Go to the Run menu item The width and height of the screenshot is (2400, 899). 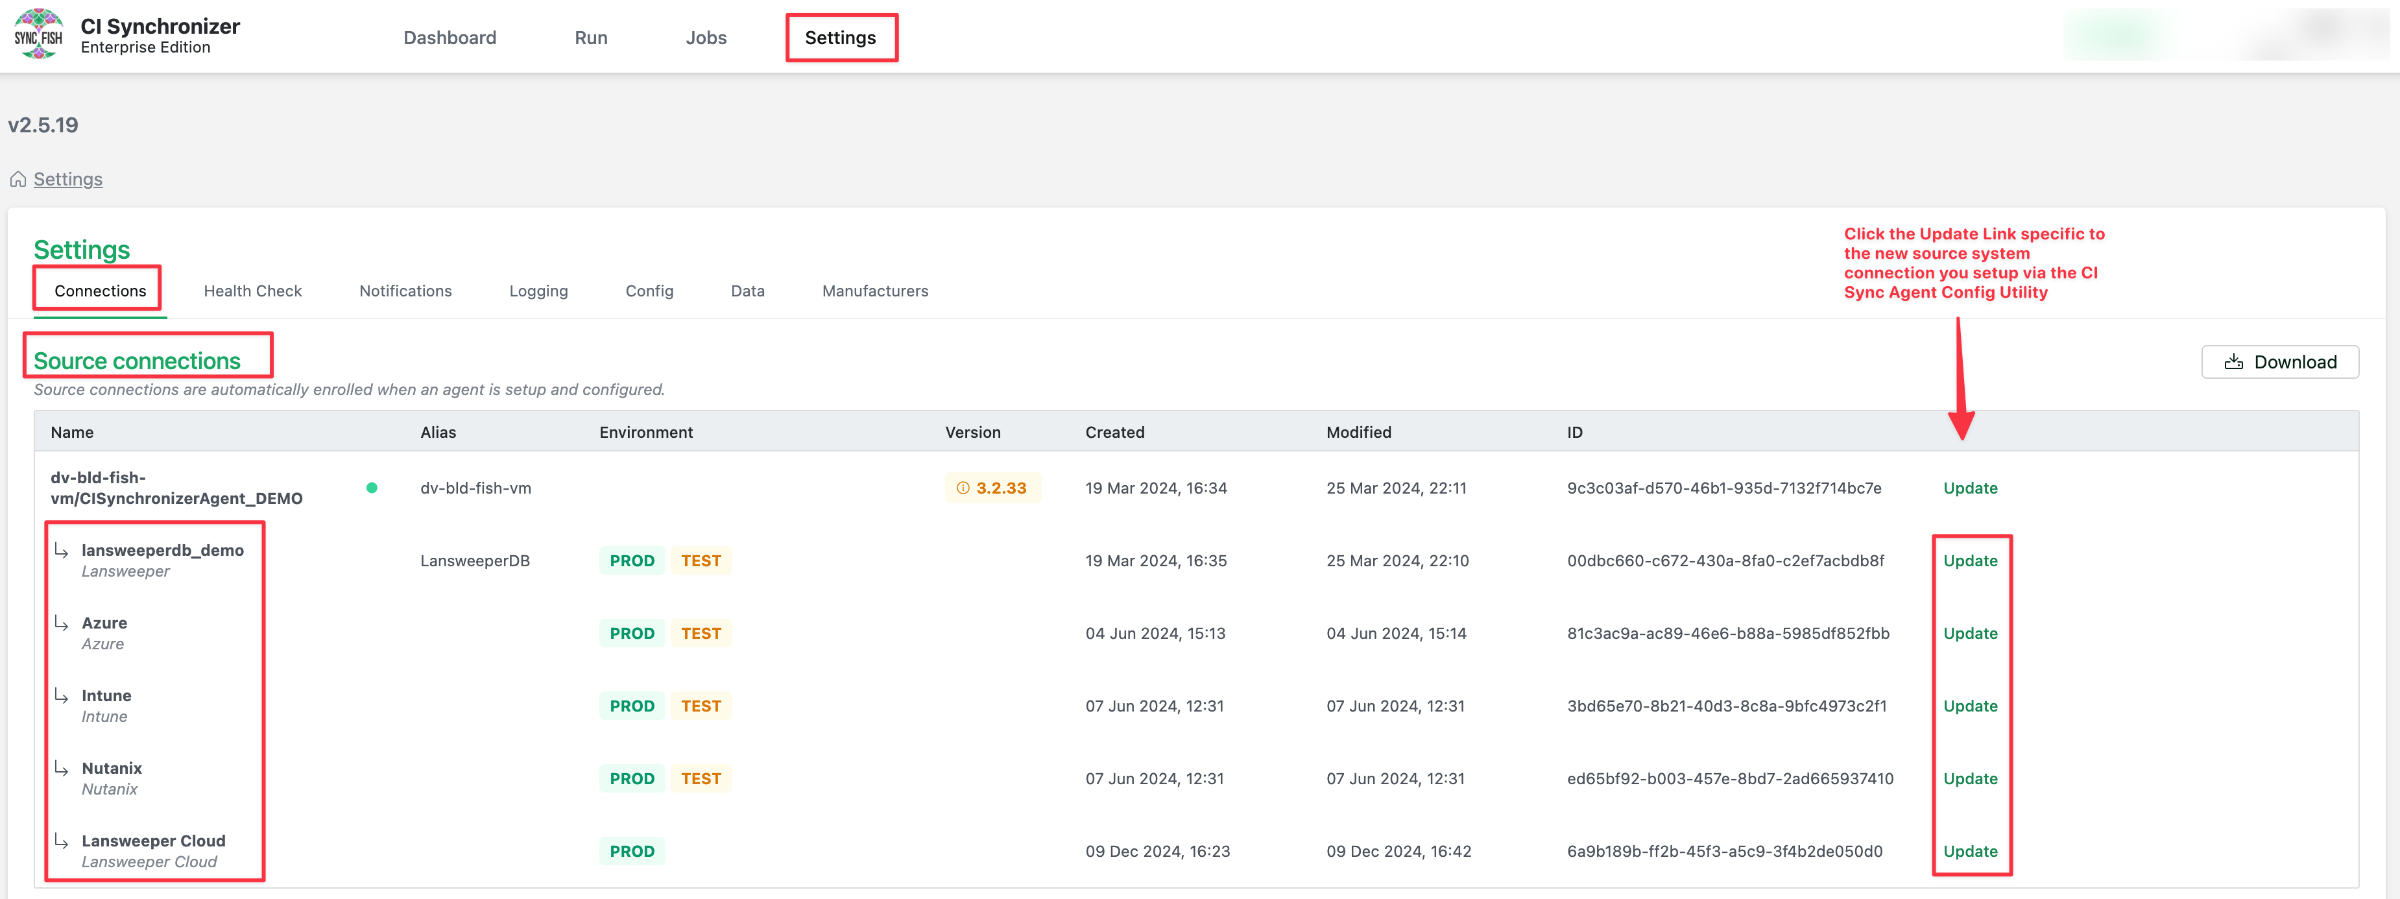click(x=591, y=37)
